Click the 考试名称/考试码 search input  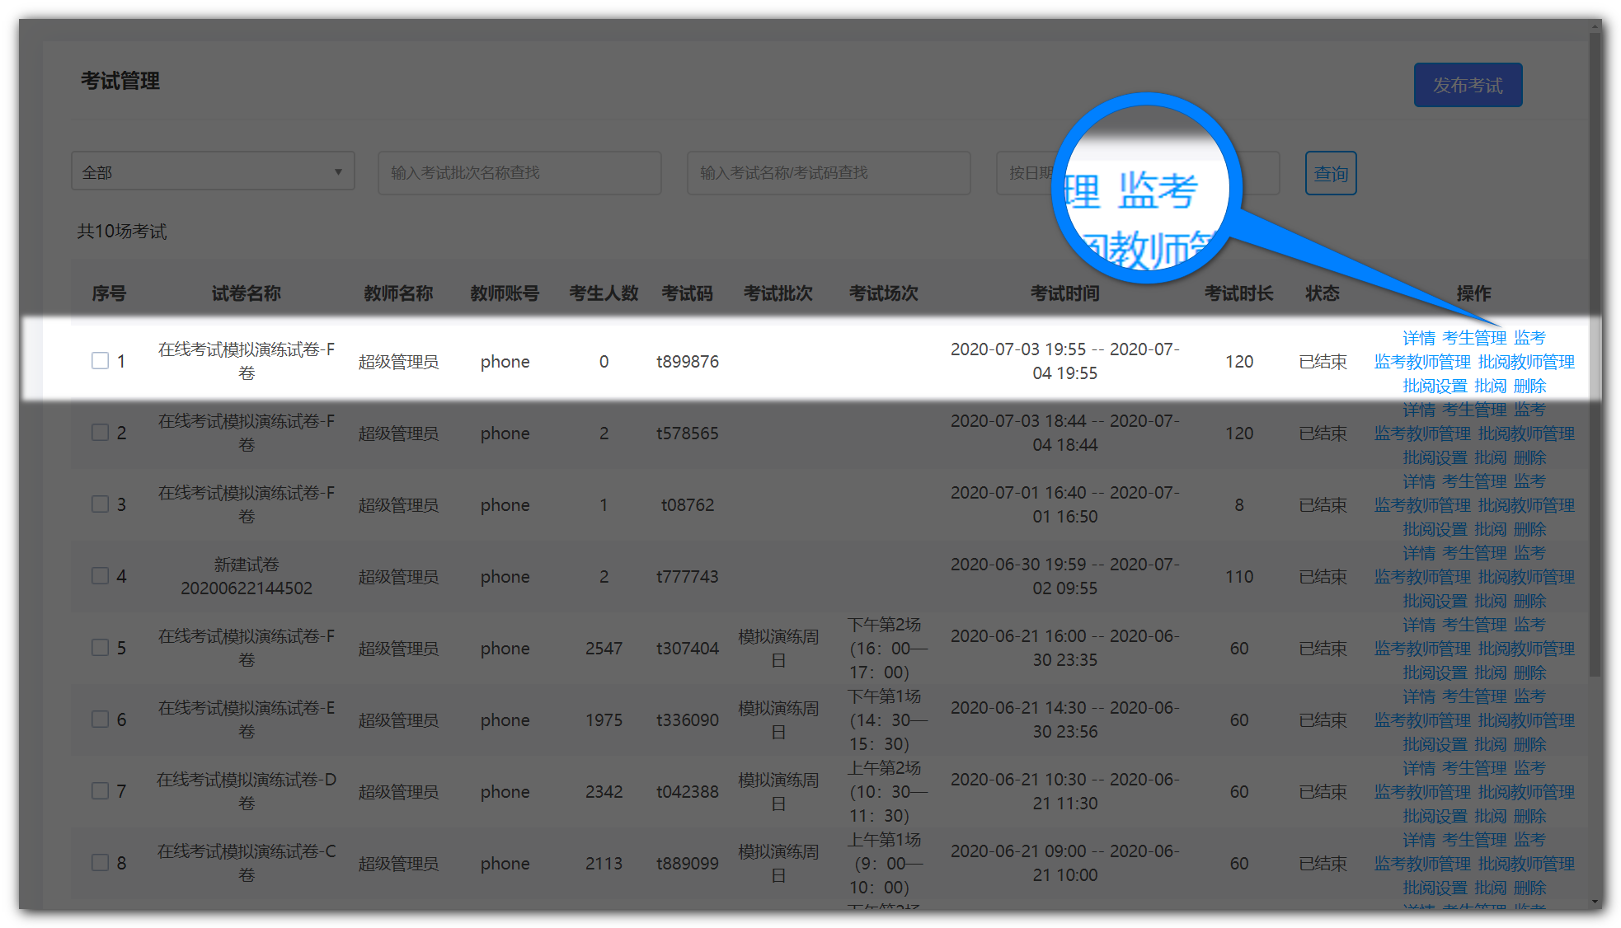click(x=828, y=172)
